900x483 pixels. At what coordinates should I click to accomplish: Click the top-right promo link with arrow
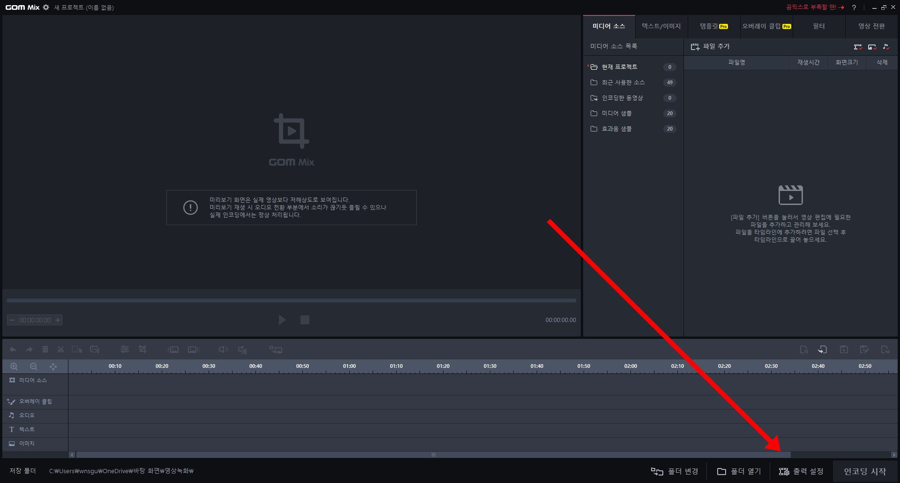815,7
